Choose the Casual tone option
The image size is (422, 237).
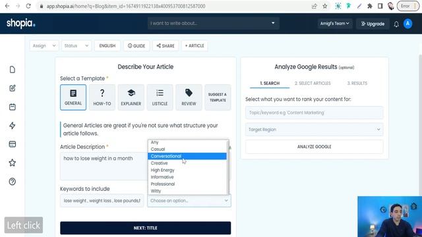[187, 149]
